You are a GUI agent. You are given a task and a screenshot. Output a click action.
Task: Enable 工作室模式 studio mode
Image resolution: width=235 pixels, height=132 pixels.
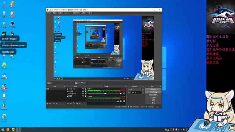coord(153,97)
